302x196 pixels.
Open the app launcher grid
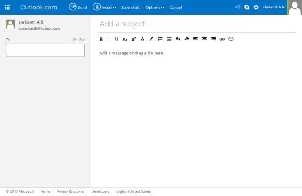pyautogui.click(x=8, y=8)
